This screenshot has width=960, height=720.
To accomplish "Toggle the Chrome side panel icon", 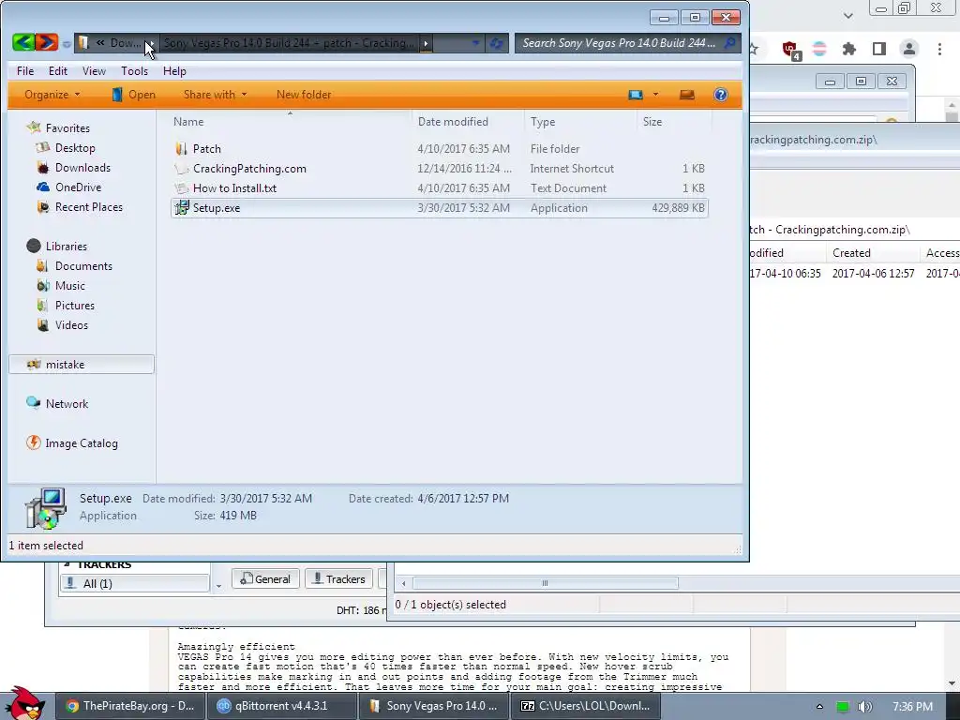I will 879,49.
